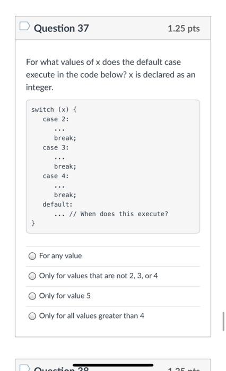The height and width of the screenshot is (371, 226).
Task: Select the "For any value" radio option
Action: [32, 256]
